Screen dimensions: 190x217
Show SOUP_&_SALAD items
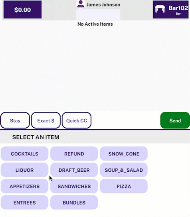(x=124, y=170)
